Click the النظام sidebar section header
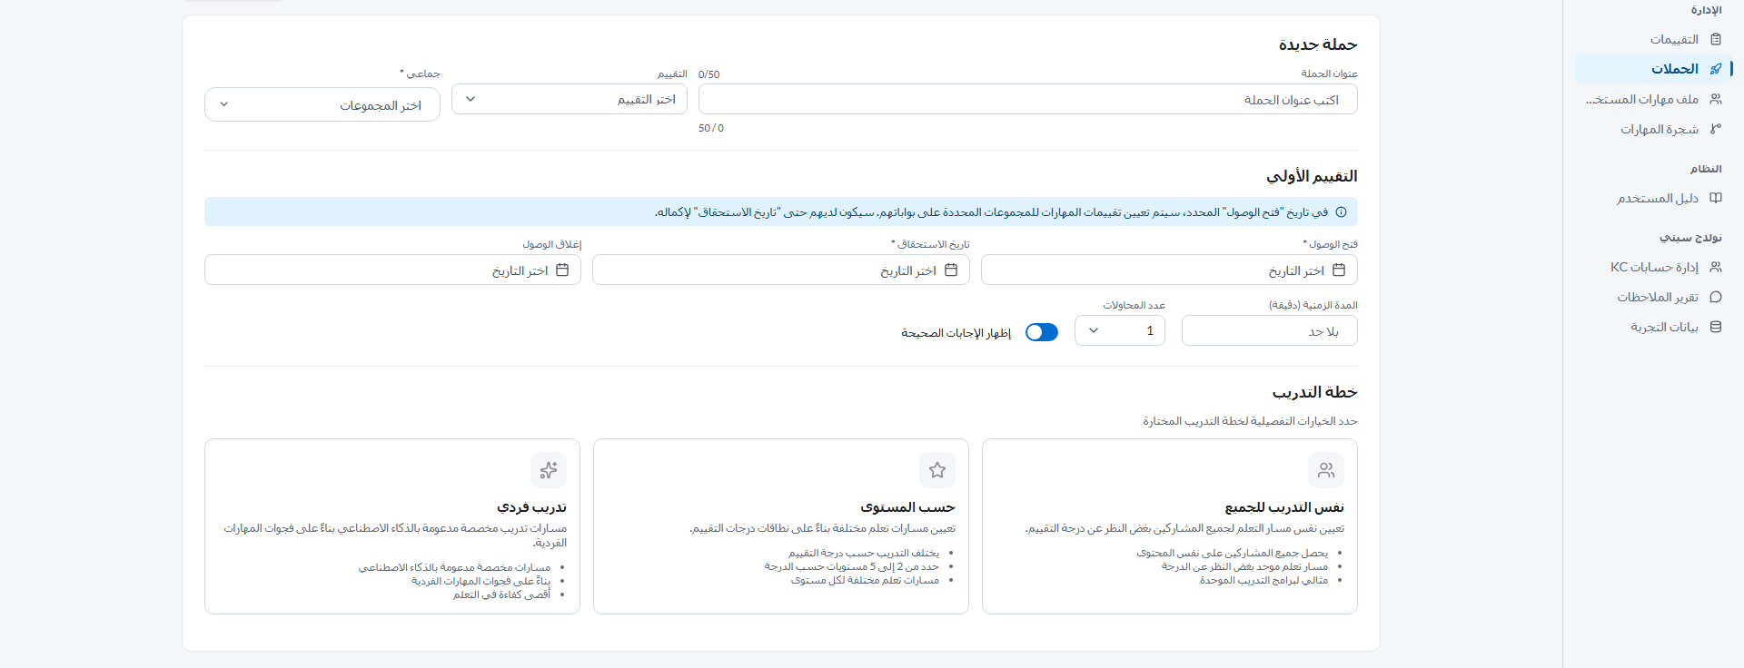 (x=1706, y=169)
